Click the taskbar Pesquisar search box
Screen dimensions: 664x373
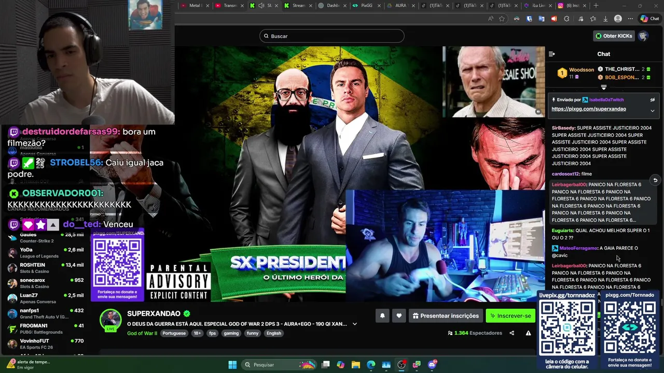[x=280, y=365]
